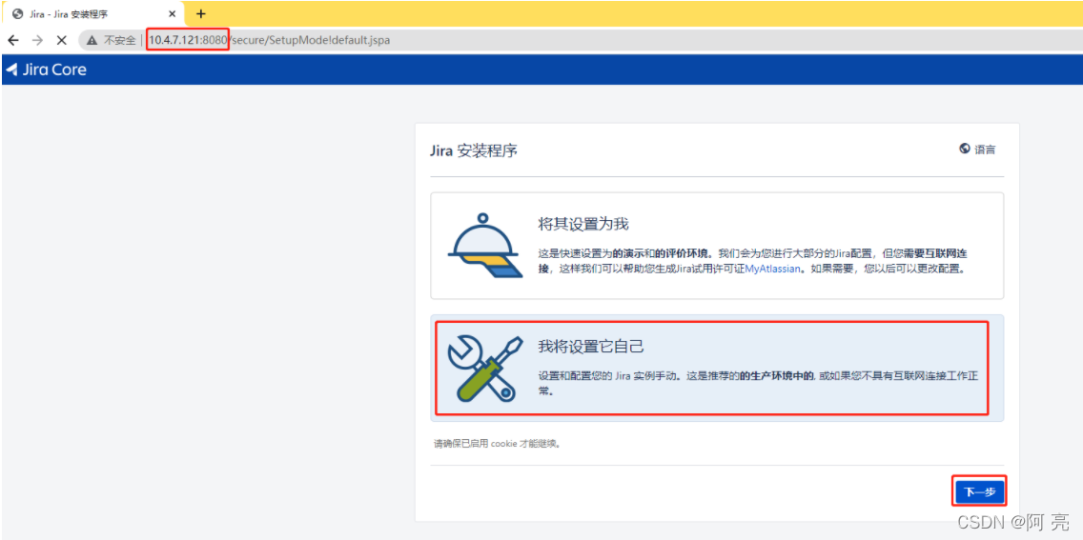
Task: Click the Jira 安装程序 heading
Action: [x=474, y=150]
